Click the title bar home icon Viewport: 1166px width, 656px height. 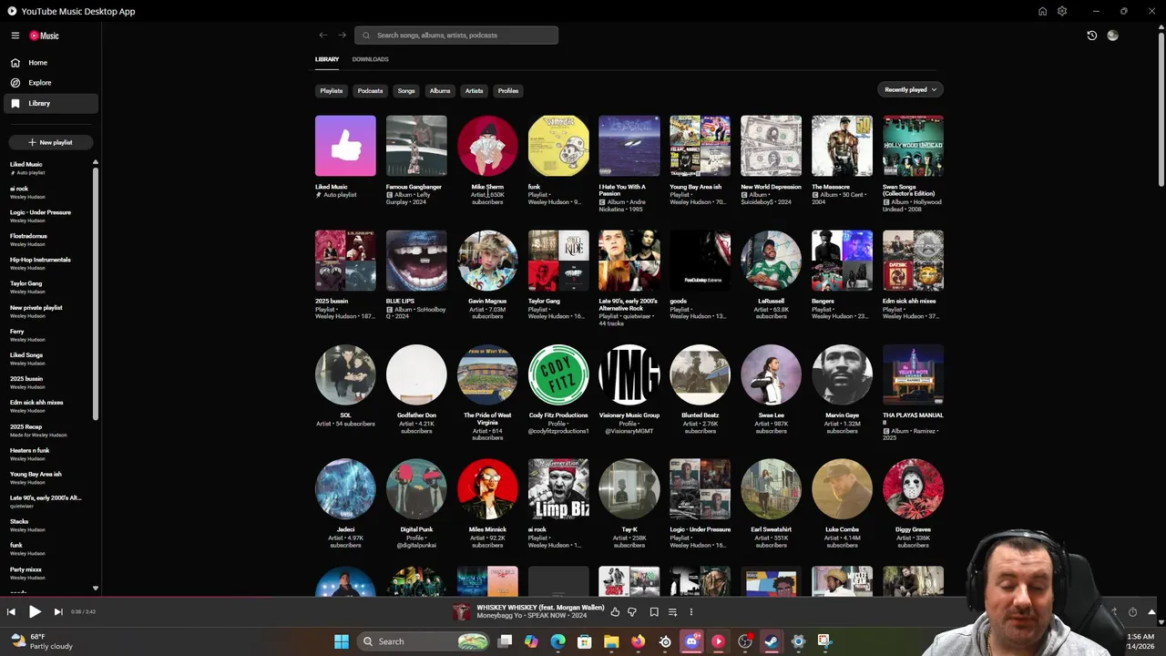click(x=1042, y=11)
